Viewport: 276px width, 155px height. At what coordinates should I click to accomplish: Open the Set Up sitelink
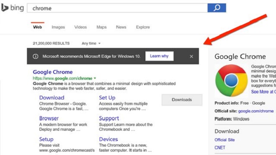pos(107,98)
